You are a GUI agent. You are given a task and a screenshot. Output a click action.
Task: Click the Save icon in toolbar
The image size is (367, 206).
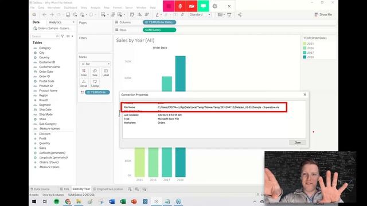coord(68,14)
